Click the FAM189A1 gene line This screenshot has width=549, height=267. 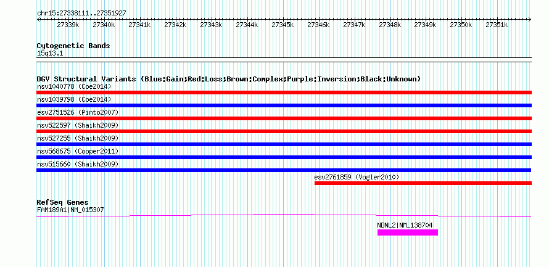click(x=284, y=215)
